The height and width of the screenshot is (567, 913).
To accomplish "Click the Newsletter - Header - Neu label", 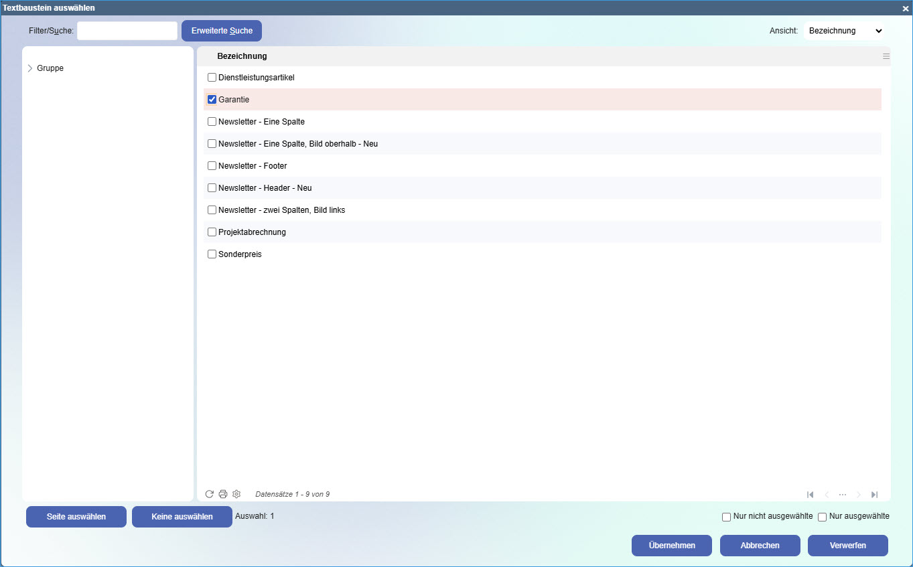I will pos(265,188).
